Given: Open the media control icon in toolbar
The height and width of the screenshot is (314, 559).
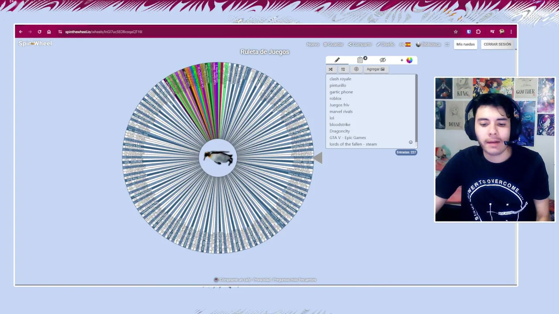Looking at the screenshot, I should [492, 32].
